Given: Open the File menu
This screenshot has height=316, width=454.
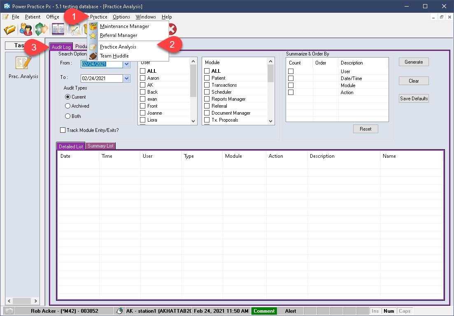Looking at the screenshot, I should 16,17.
